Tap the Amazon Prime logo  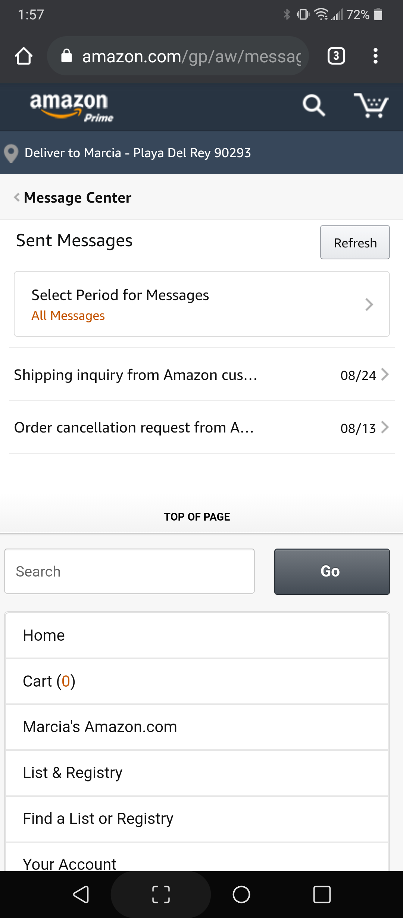tap(71, 107)
